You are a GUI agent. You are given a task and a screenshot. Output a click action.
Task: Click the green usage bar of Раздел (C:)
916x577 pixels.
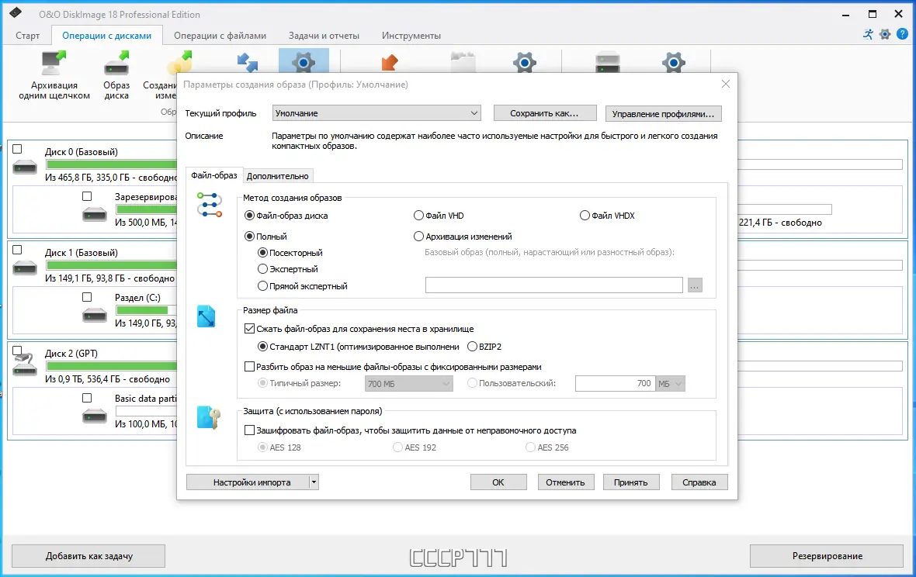pos(143,310)
